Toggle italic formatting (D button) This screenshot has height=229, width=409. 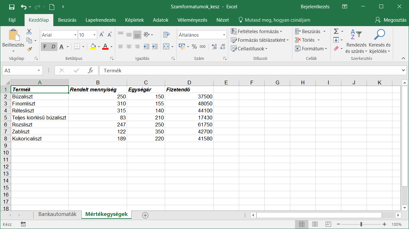point(53,47)
